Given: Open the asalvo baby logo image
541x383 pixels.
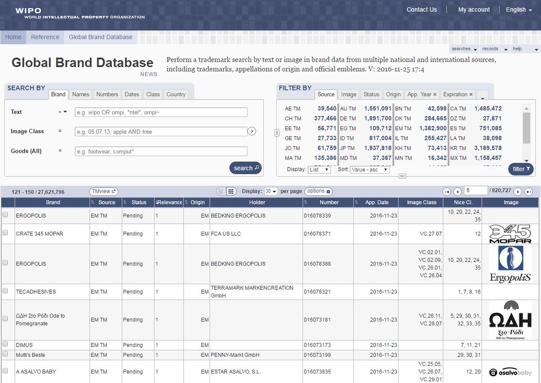Looking at the screenshot, I should pos(511,372).
